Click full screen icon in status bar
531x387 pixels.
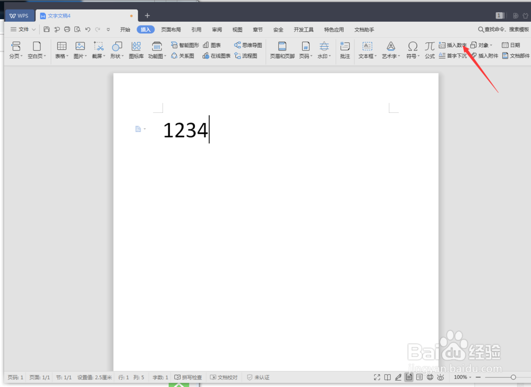pyautogui.click(x=377, y=377)
